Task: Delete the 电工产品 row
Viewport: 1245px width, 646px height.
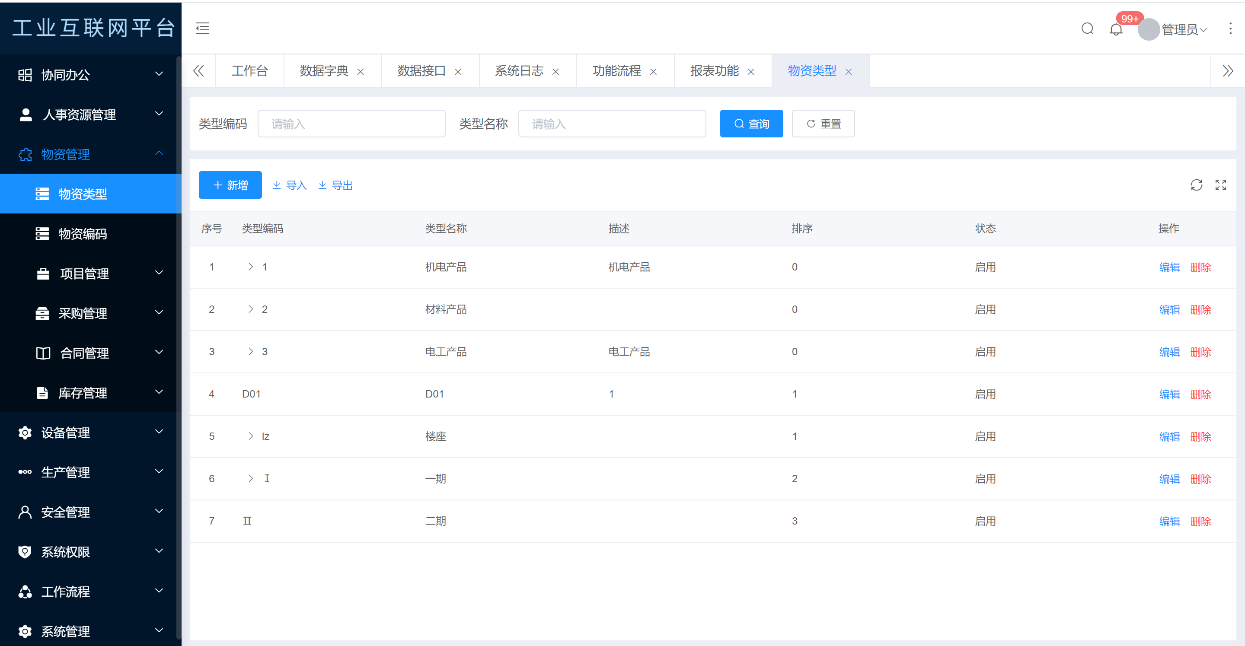Action: [x=1200, y=352]
